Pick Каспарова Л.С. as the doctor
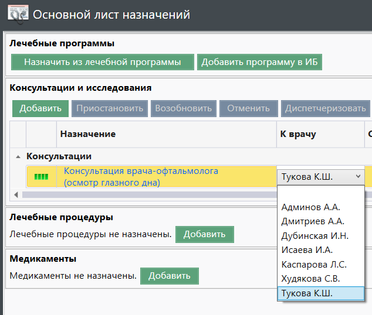This screenshot has height=315, width=372. click(x=314, y=265)
